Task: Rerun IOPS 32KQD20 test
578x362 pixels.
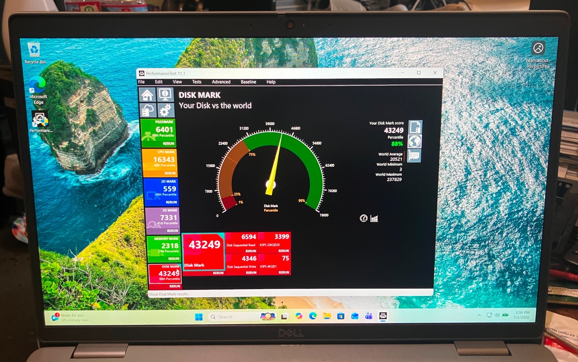Action: click(x=284, y=250)
